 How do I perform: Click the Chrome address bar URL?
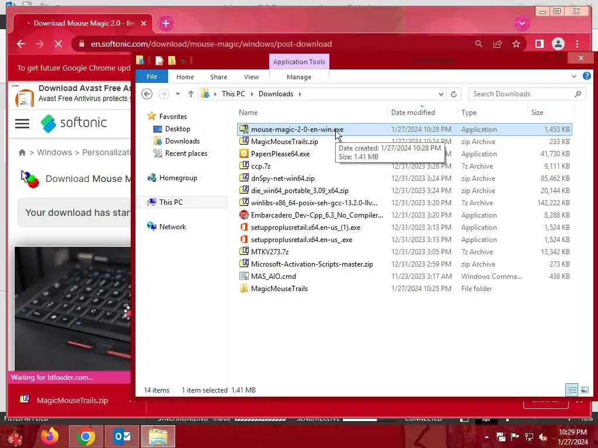pos(211,44)
